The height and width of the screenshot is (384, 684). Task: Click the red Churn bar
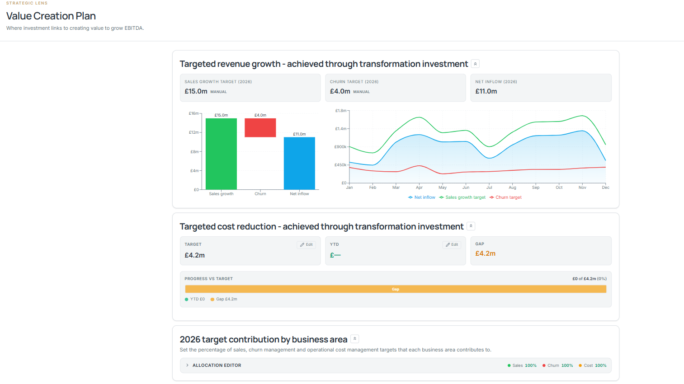(260, 128)
